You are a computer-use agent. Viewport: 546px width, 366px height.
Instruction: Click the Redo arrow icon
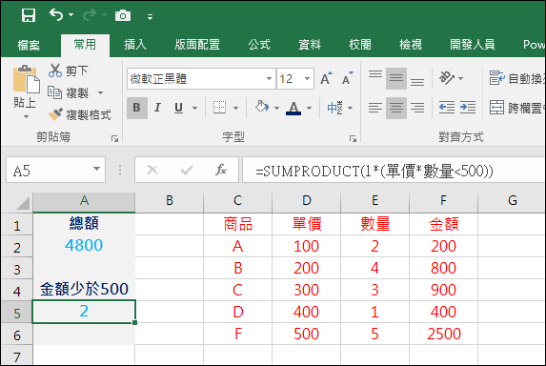(x=90, y=15)
